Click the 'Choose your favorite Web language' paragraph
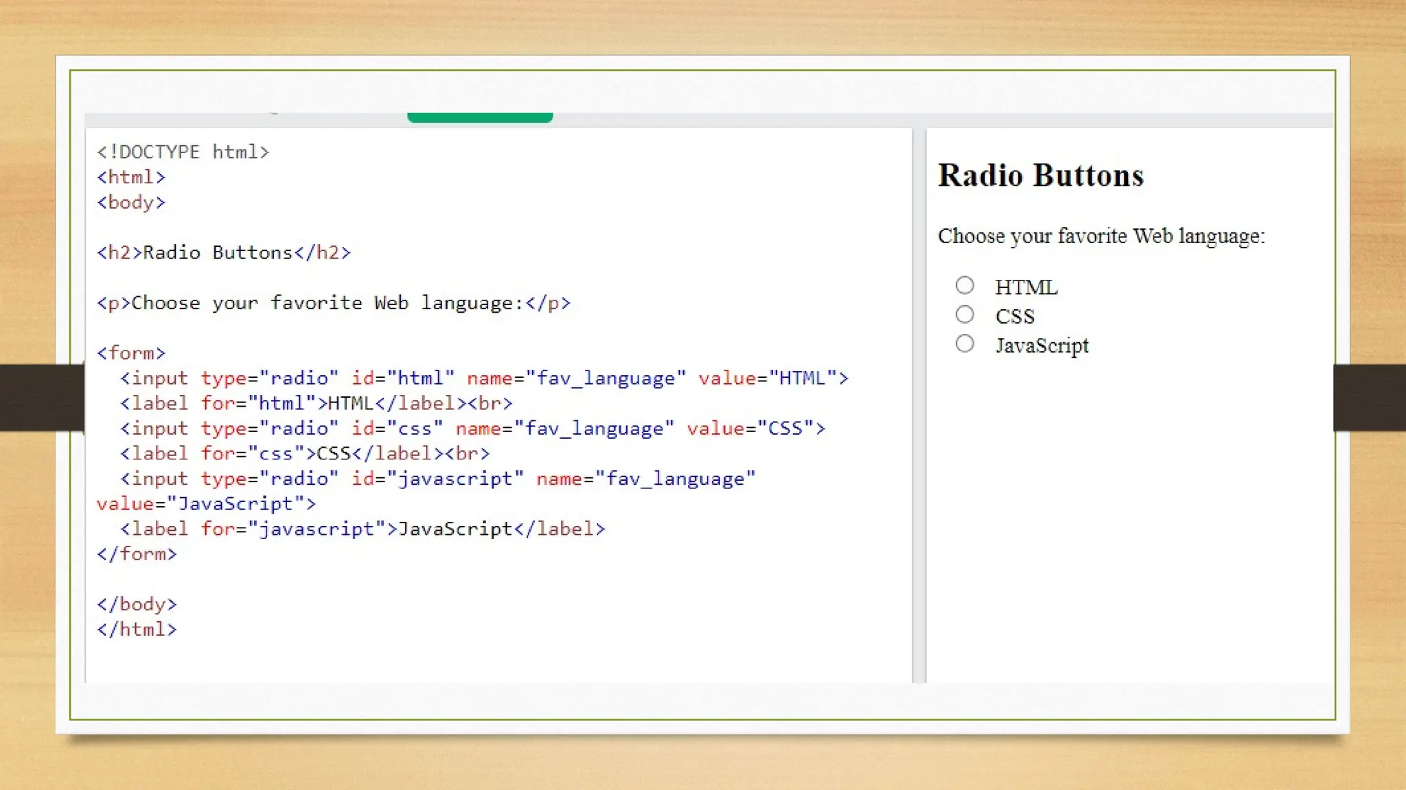 [1100, 236]
